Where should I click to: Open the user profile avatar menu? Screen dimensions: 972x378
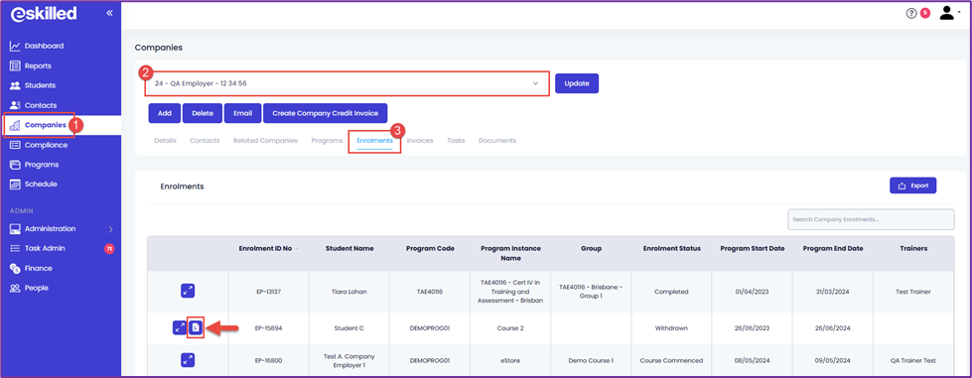[x=946, y=12]
